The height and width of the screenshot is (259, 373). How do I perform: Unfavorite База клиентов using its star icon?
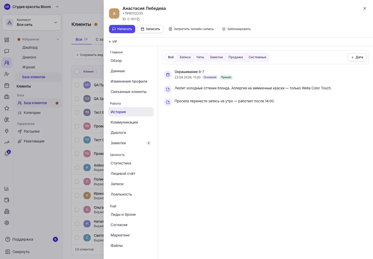click(x=57, y=103)
